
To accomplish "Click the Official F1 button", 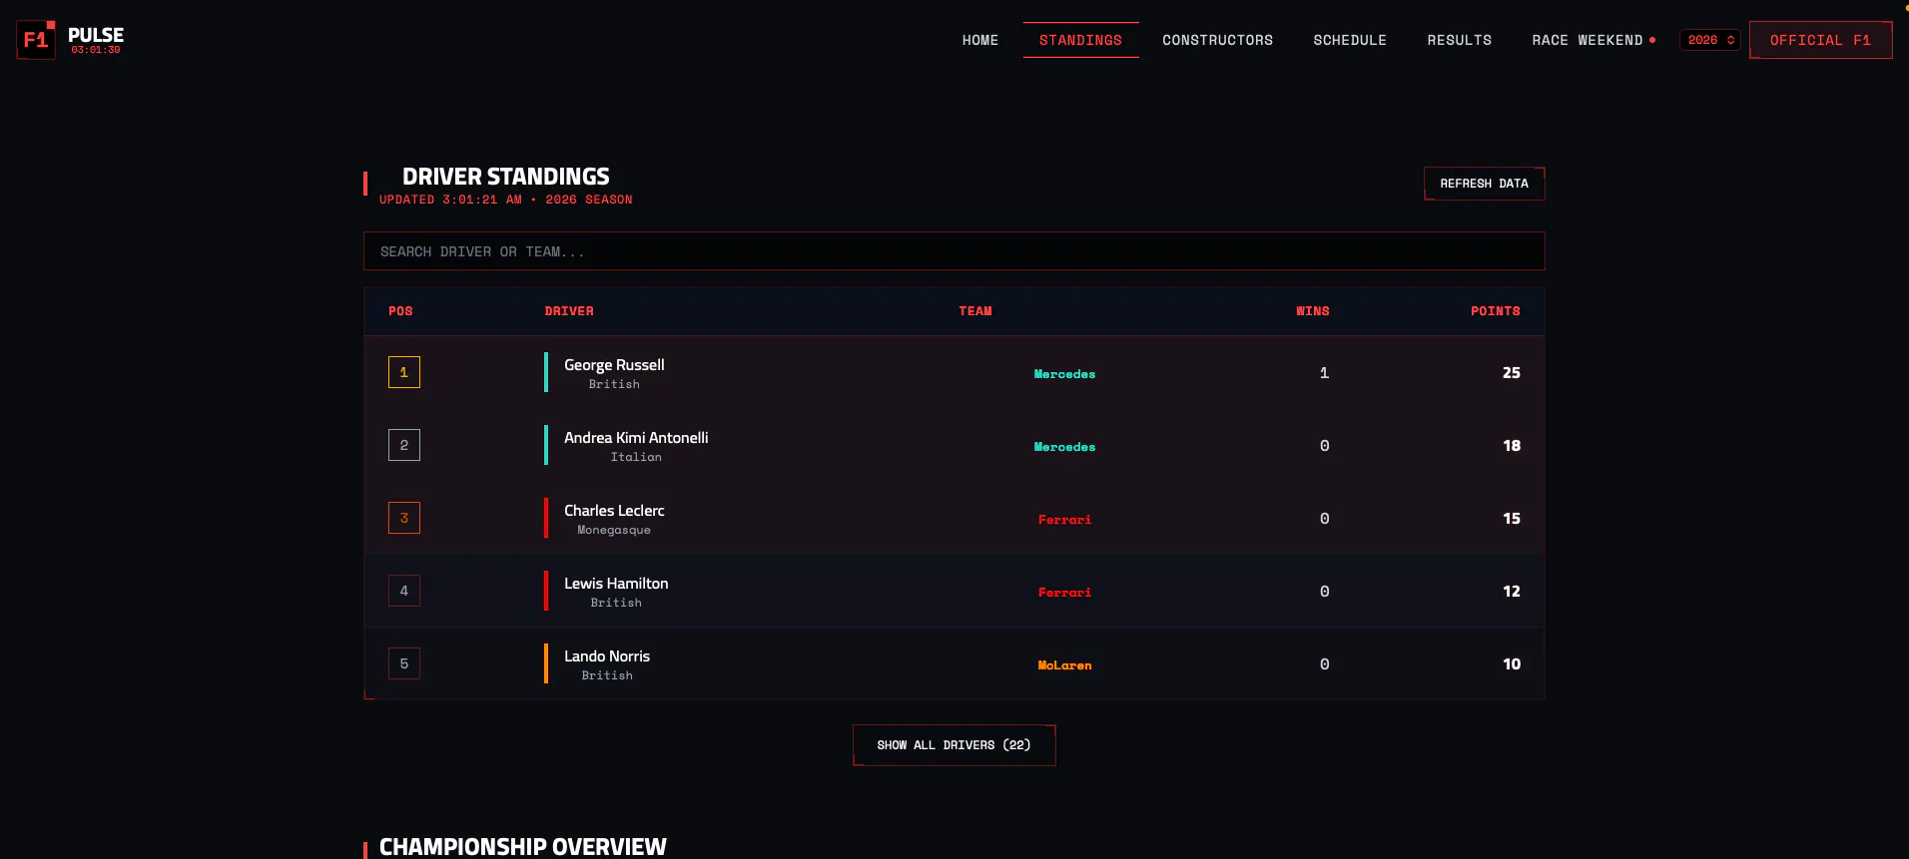I will tap(1820, 40).
